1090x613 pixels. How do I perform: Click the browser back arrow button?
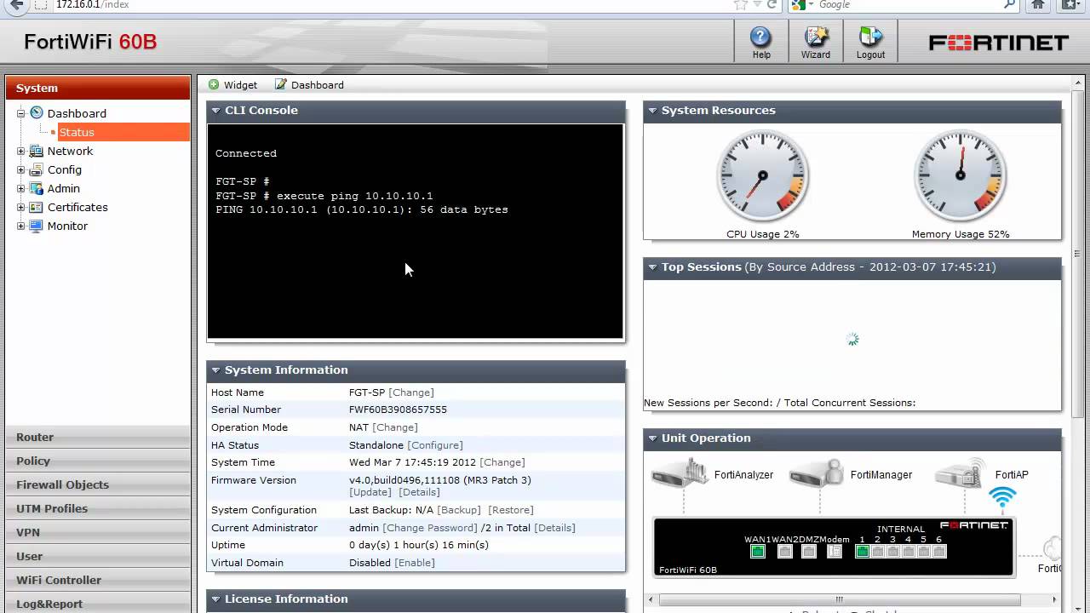tap(16, 5)
